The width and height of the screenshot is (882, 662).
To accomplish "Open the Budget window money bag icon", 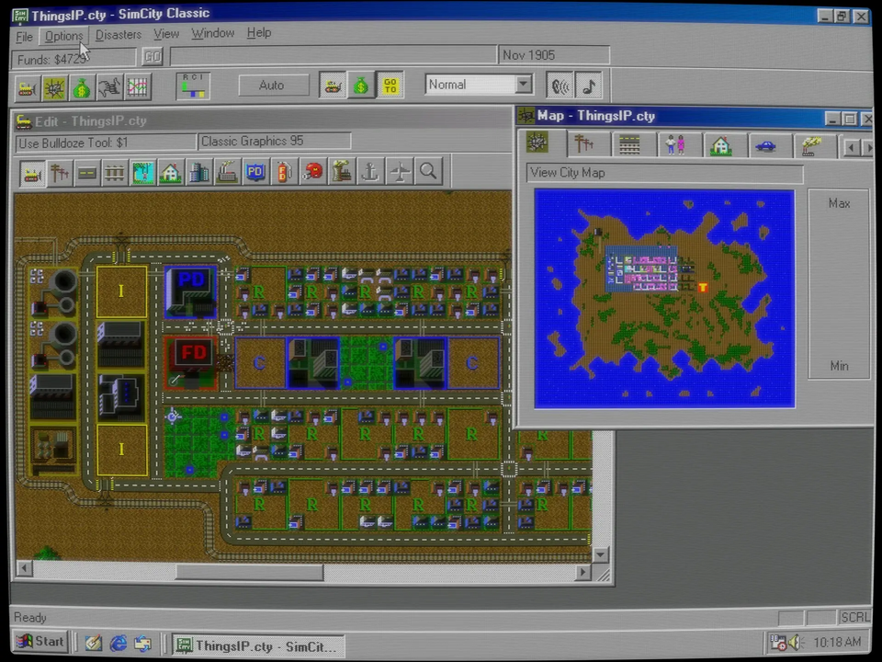I will click(x=82, y=88).
